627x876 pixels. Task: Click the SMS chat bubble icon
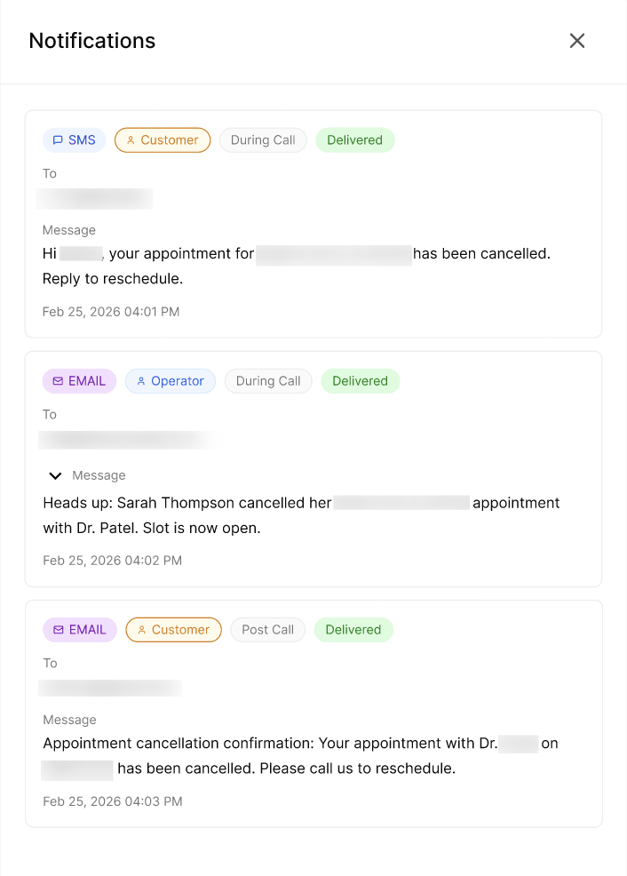point(58,140)
